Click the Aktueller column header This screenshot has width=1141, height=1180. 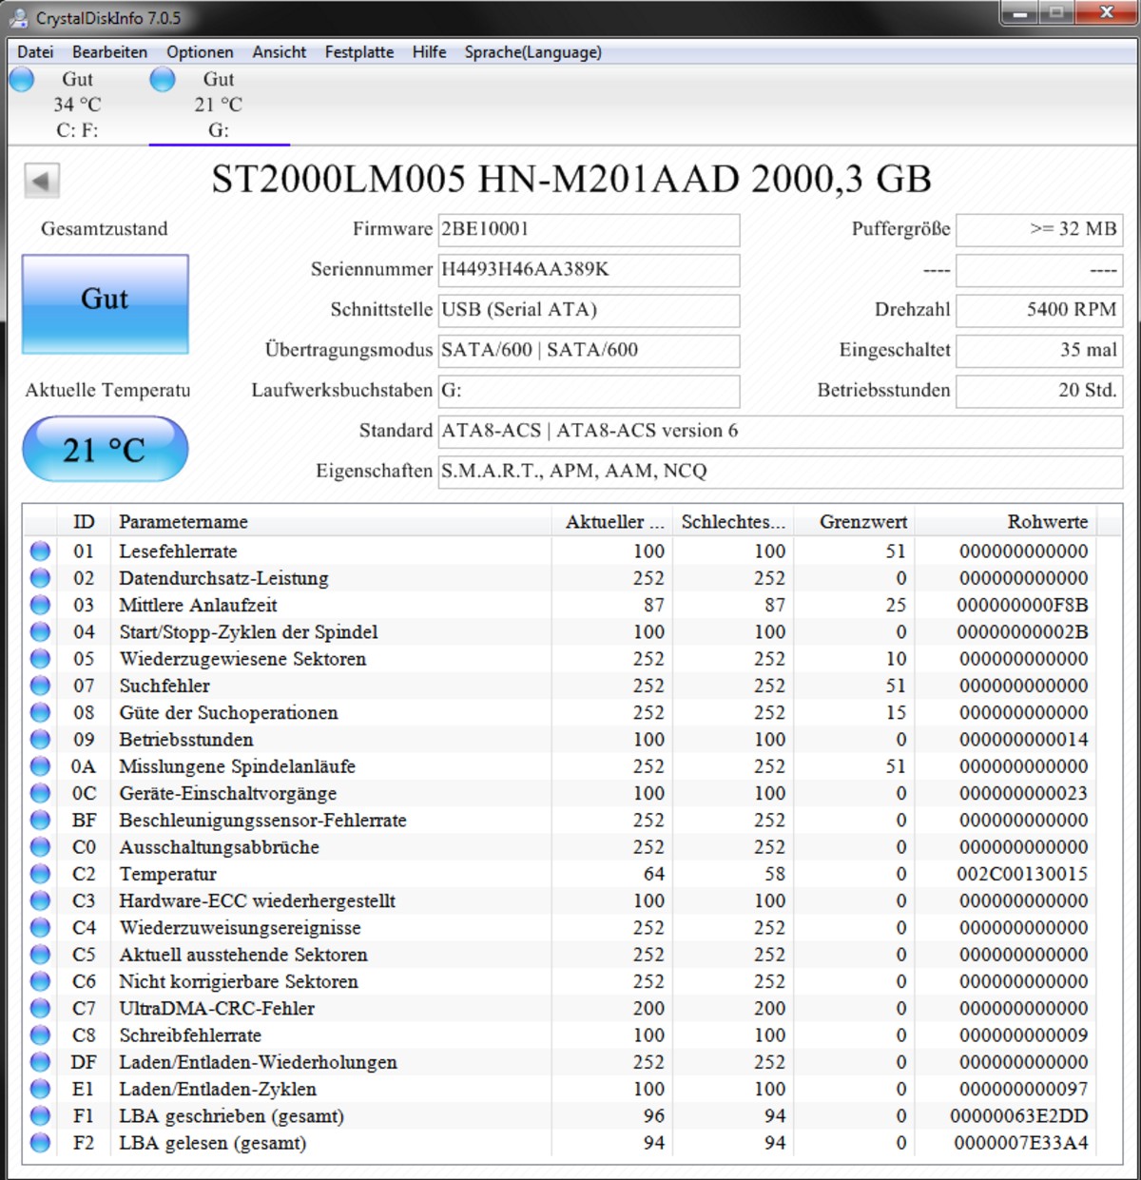(x=611, y=522)
